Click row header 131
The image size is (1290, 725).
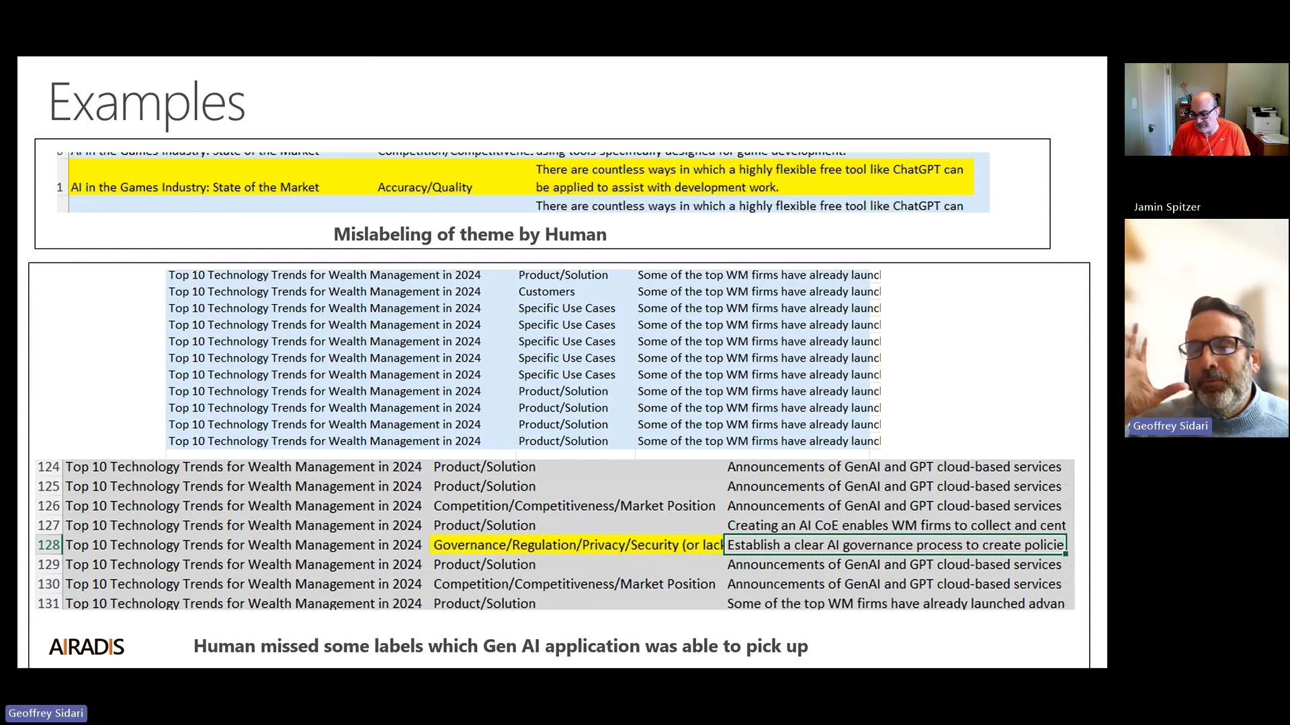click(x=48, y=603)
